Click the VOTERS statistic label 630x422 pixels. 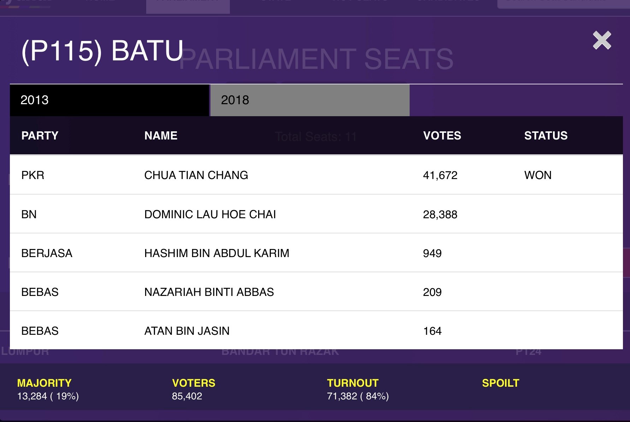coord(194,383)
